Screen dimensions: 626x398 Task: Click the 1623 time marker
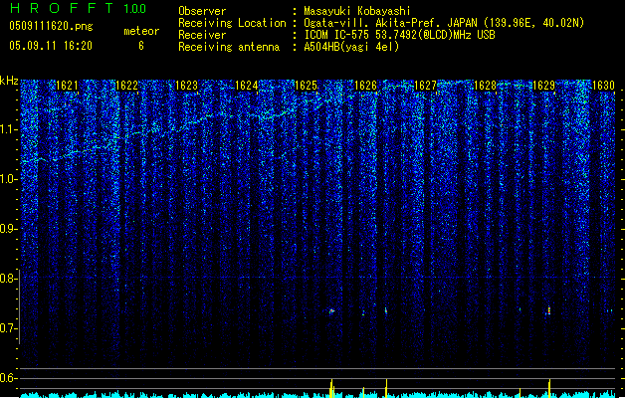[186, 86]
